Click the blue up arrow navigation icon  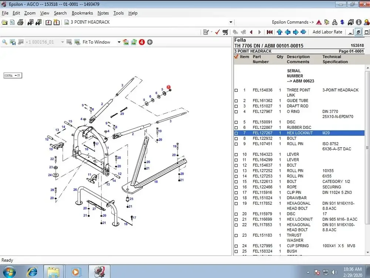click(280, 32)
